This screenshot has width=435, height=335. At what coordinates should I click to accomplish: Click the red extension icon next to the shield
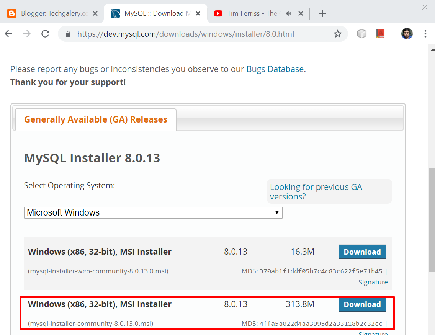380,34
